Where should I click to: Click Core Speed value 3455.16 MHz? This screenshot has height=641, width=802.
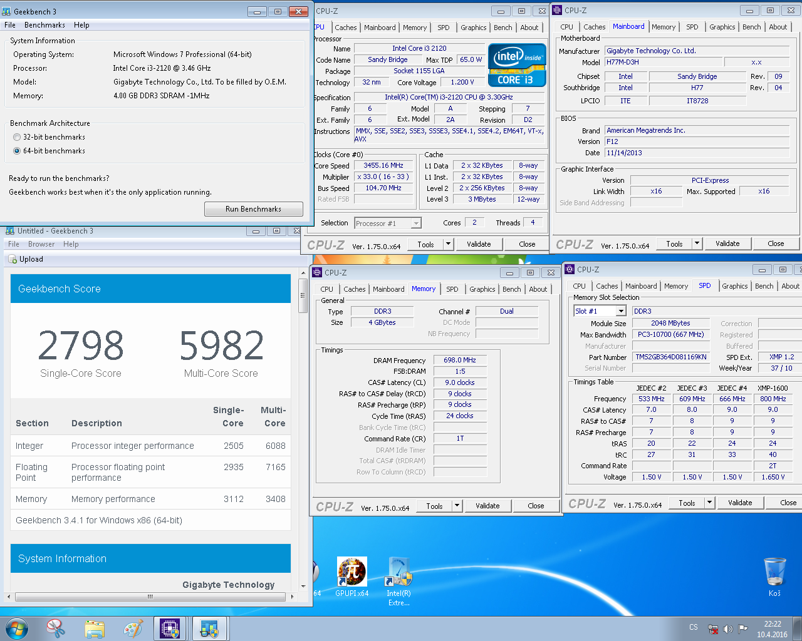(x=383, y=166)
